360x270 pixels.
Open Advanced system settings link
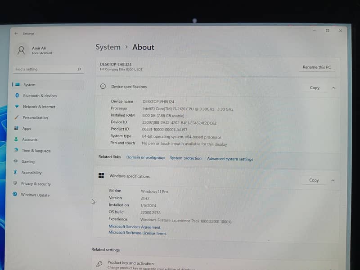(x=230, y=159)
